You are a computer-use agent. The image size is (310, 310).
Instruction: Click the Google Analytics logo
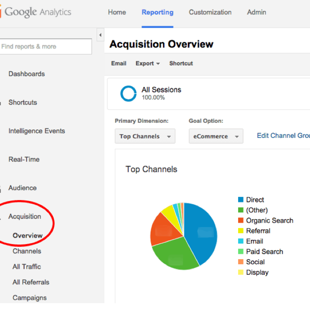pyautogui.click(x=36, y=12)
